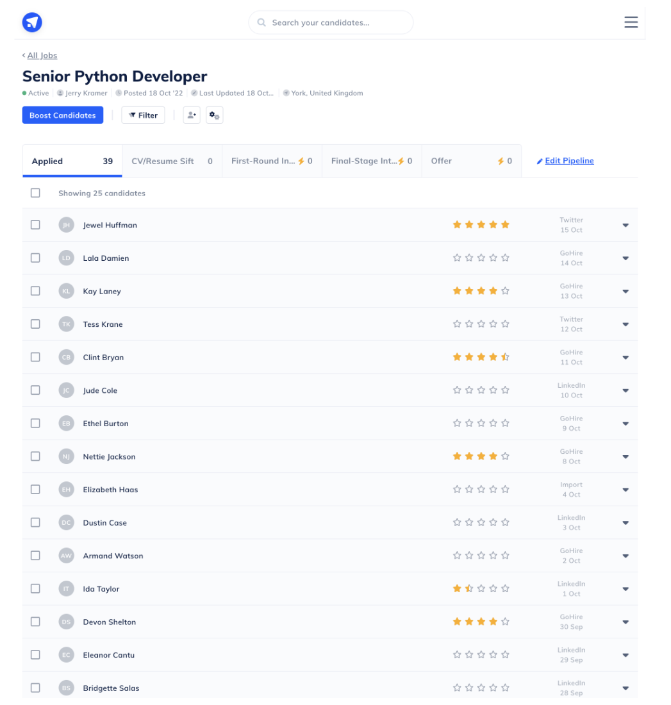The height and width of the screenshot is (705, 671).
Task: Expand the dropdown for Bridgette Salas
Action: 625,688
